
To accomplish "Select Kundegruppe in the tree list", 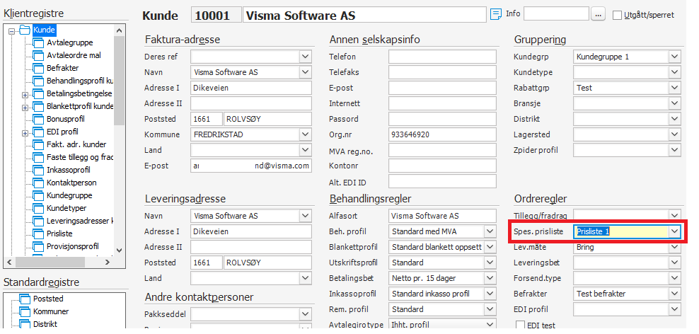I will click(x=69, y=195).
